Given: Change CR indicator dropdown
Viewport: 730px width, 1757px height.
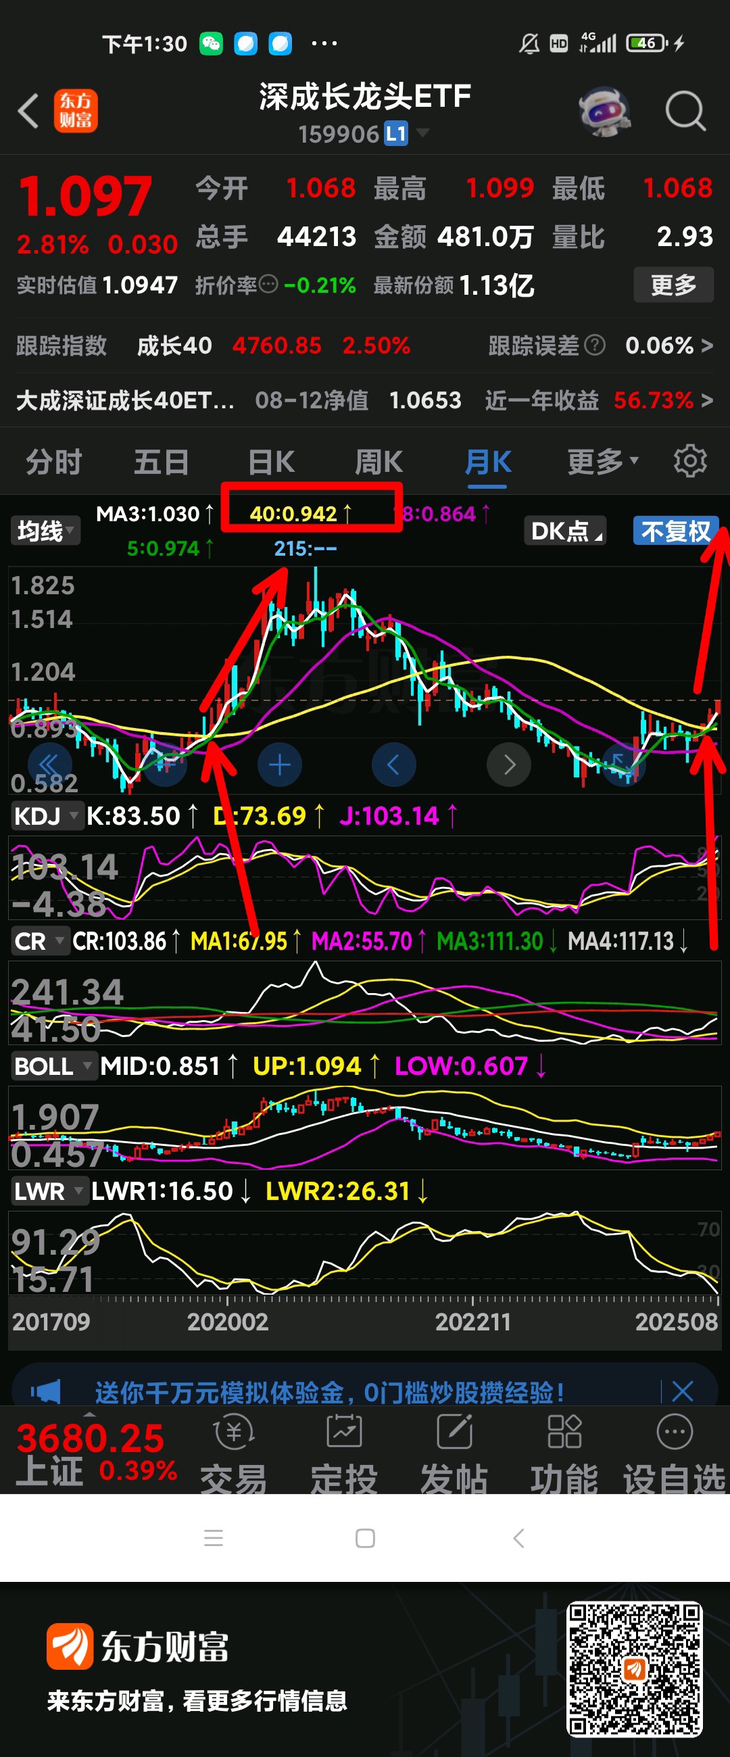Looking at the screenshot, I should 40,941.
